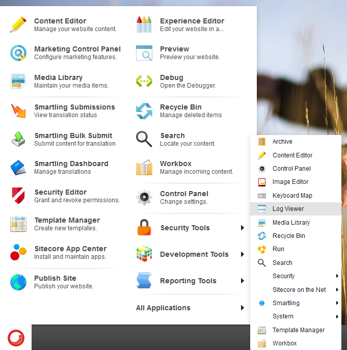Choose Run from the applications submenu
Viewport: 347px width, 350px height.
pos(296,249)
